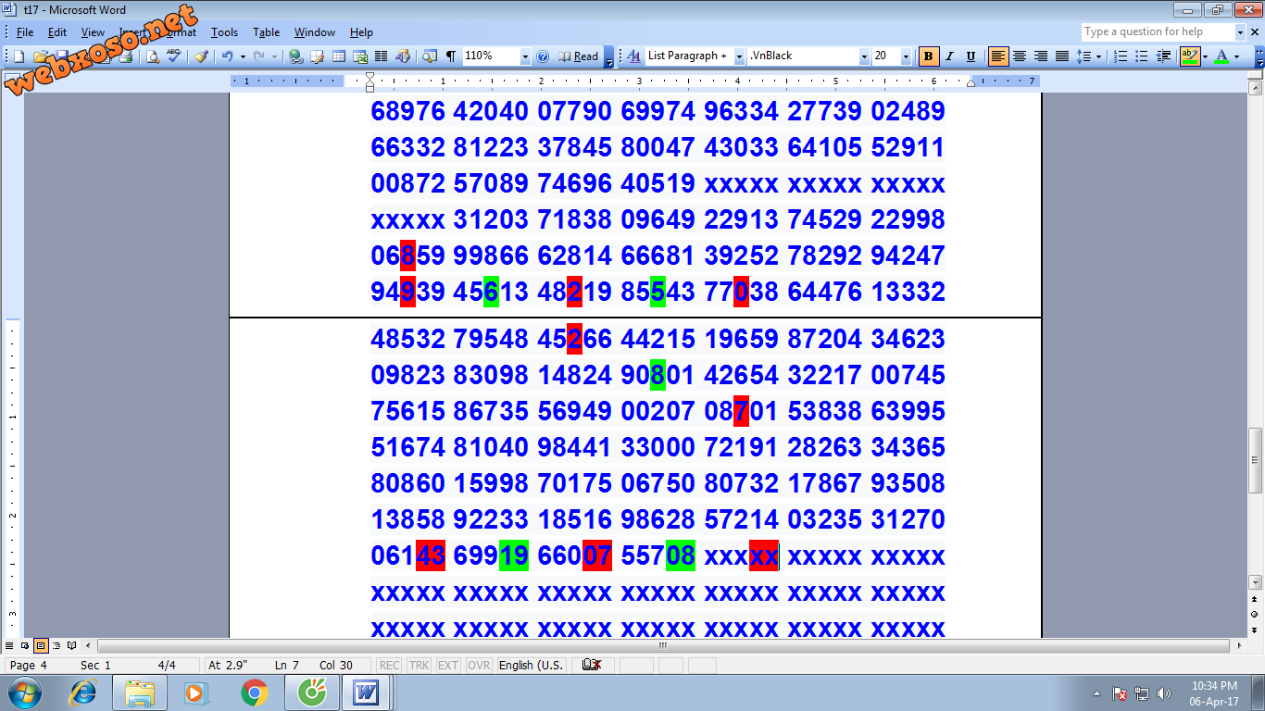Image resolution: width=1265 pixels, height=711 pixels.
Task: Decrease the paragraph indent
Action: (1163, 56)
